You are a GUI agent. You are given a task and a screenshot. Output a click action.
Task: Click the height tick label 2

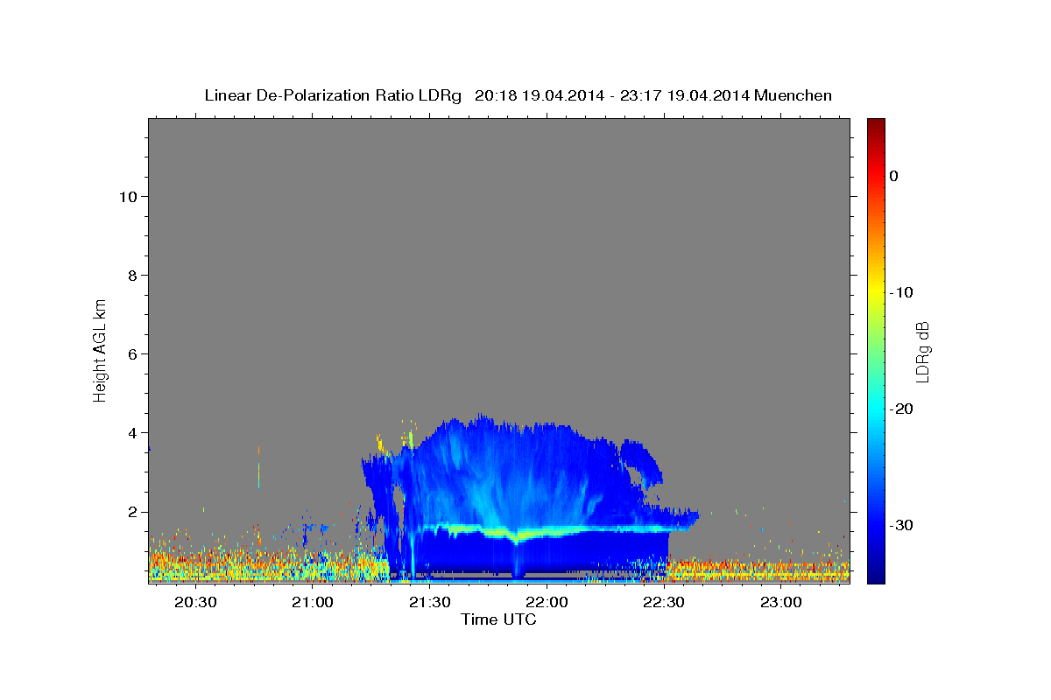pos(131,512)
